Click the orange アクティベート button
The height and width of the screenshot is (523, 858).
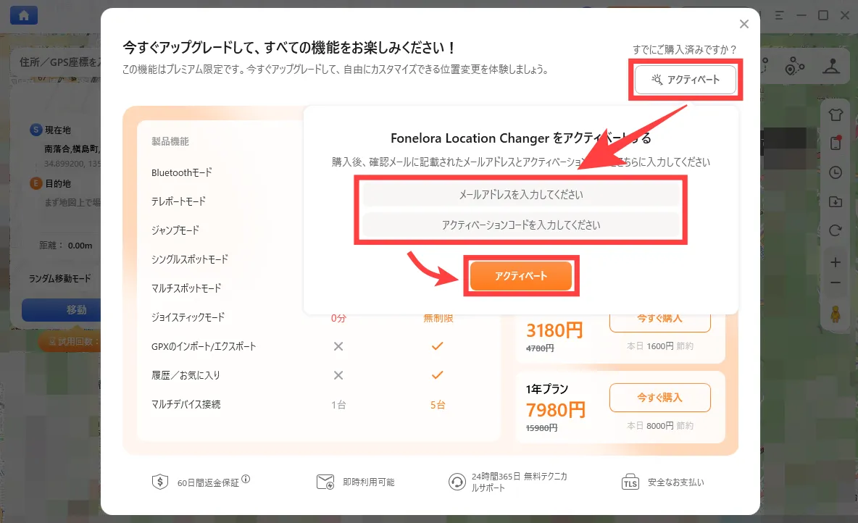[x=521, y=276]
